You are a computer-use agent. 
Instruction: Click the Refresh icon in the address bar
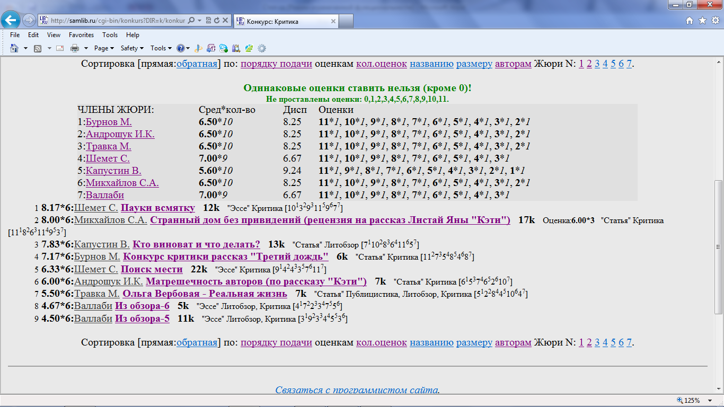(217, 21)
